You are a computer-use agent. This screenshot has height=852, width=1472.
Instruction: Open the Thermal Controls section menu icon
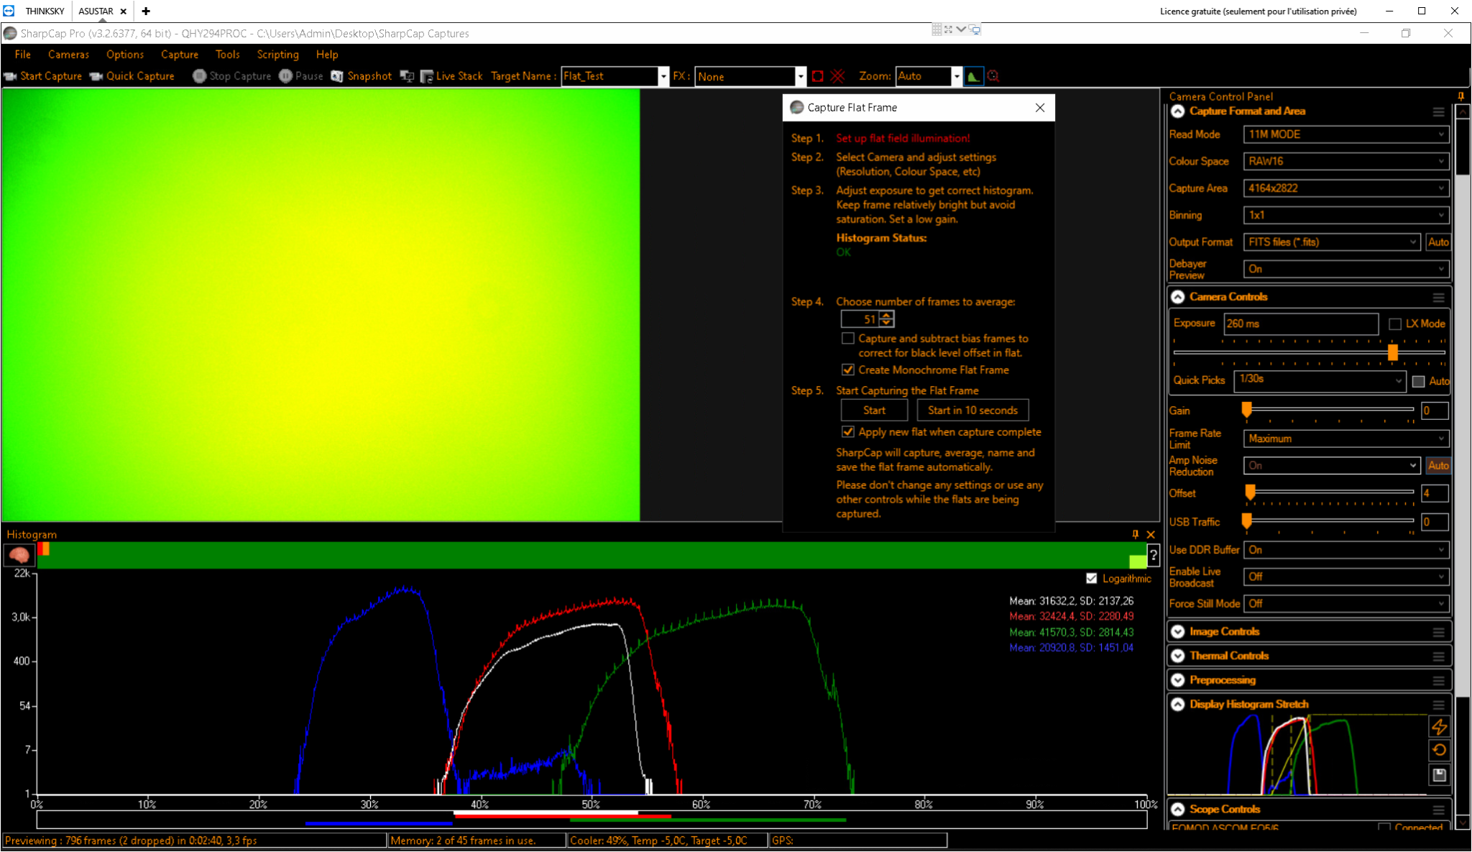click(1438, 656)
